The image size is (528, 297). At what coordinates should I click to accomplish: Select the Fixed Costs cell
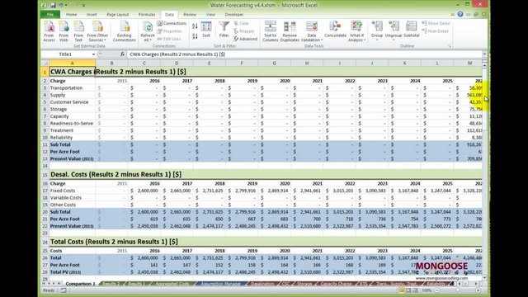tap(72, 191)
